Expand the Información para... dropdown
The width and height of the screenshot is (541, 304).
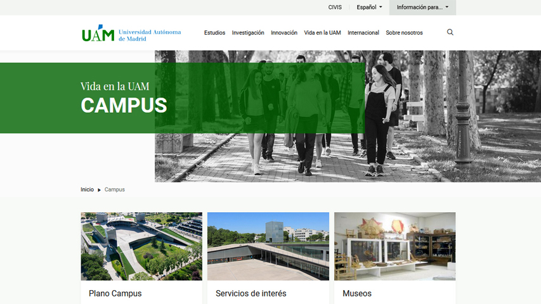tap(422, 7)
